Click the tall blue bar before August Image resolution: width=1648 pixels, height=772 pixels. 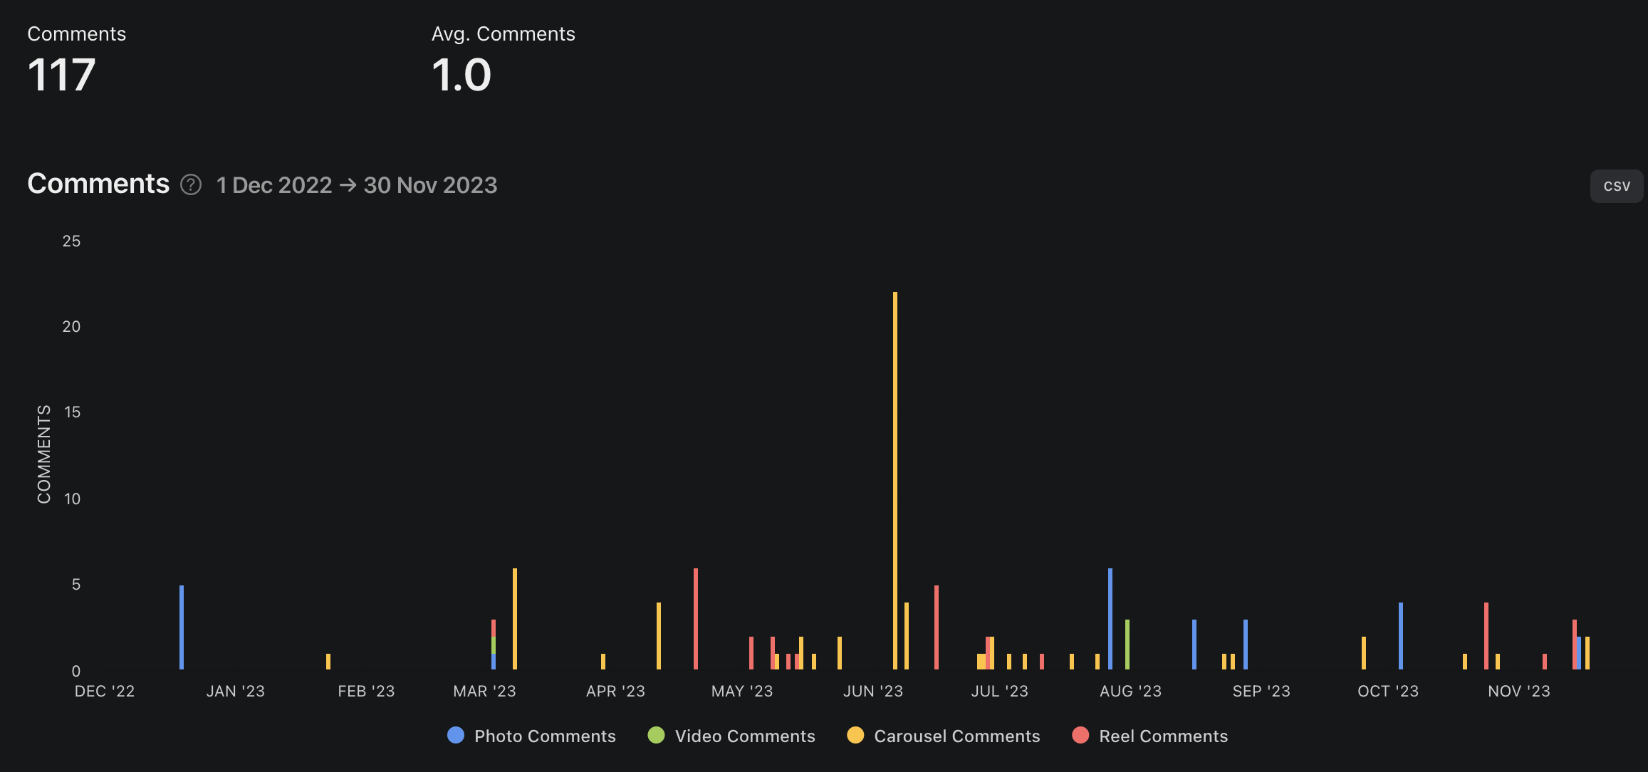[1110, 618]
